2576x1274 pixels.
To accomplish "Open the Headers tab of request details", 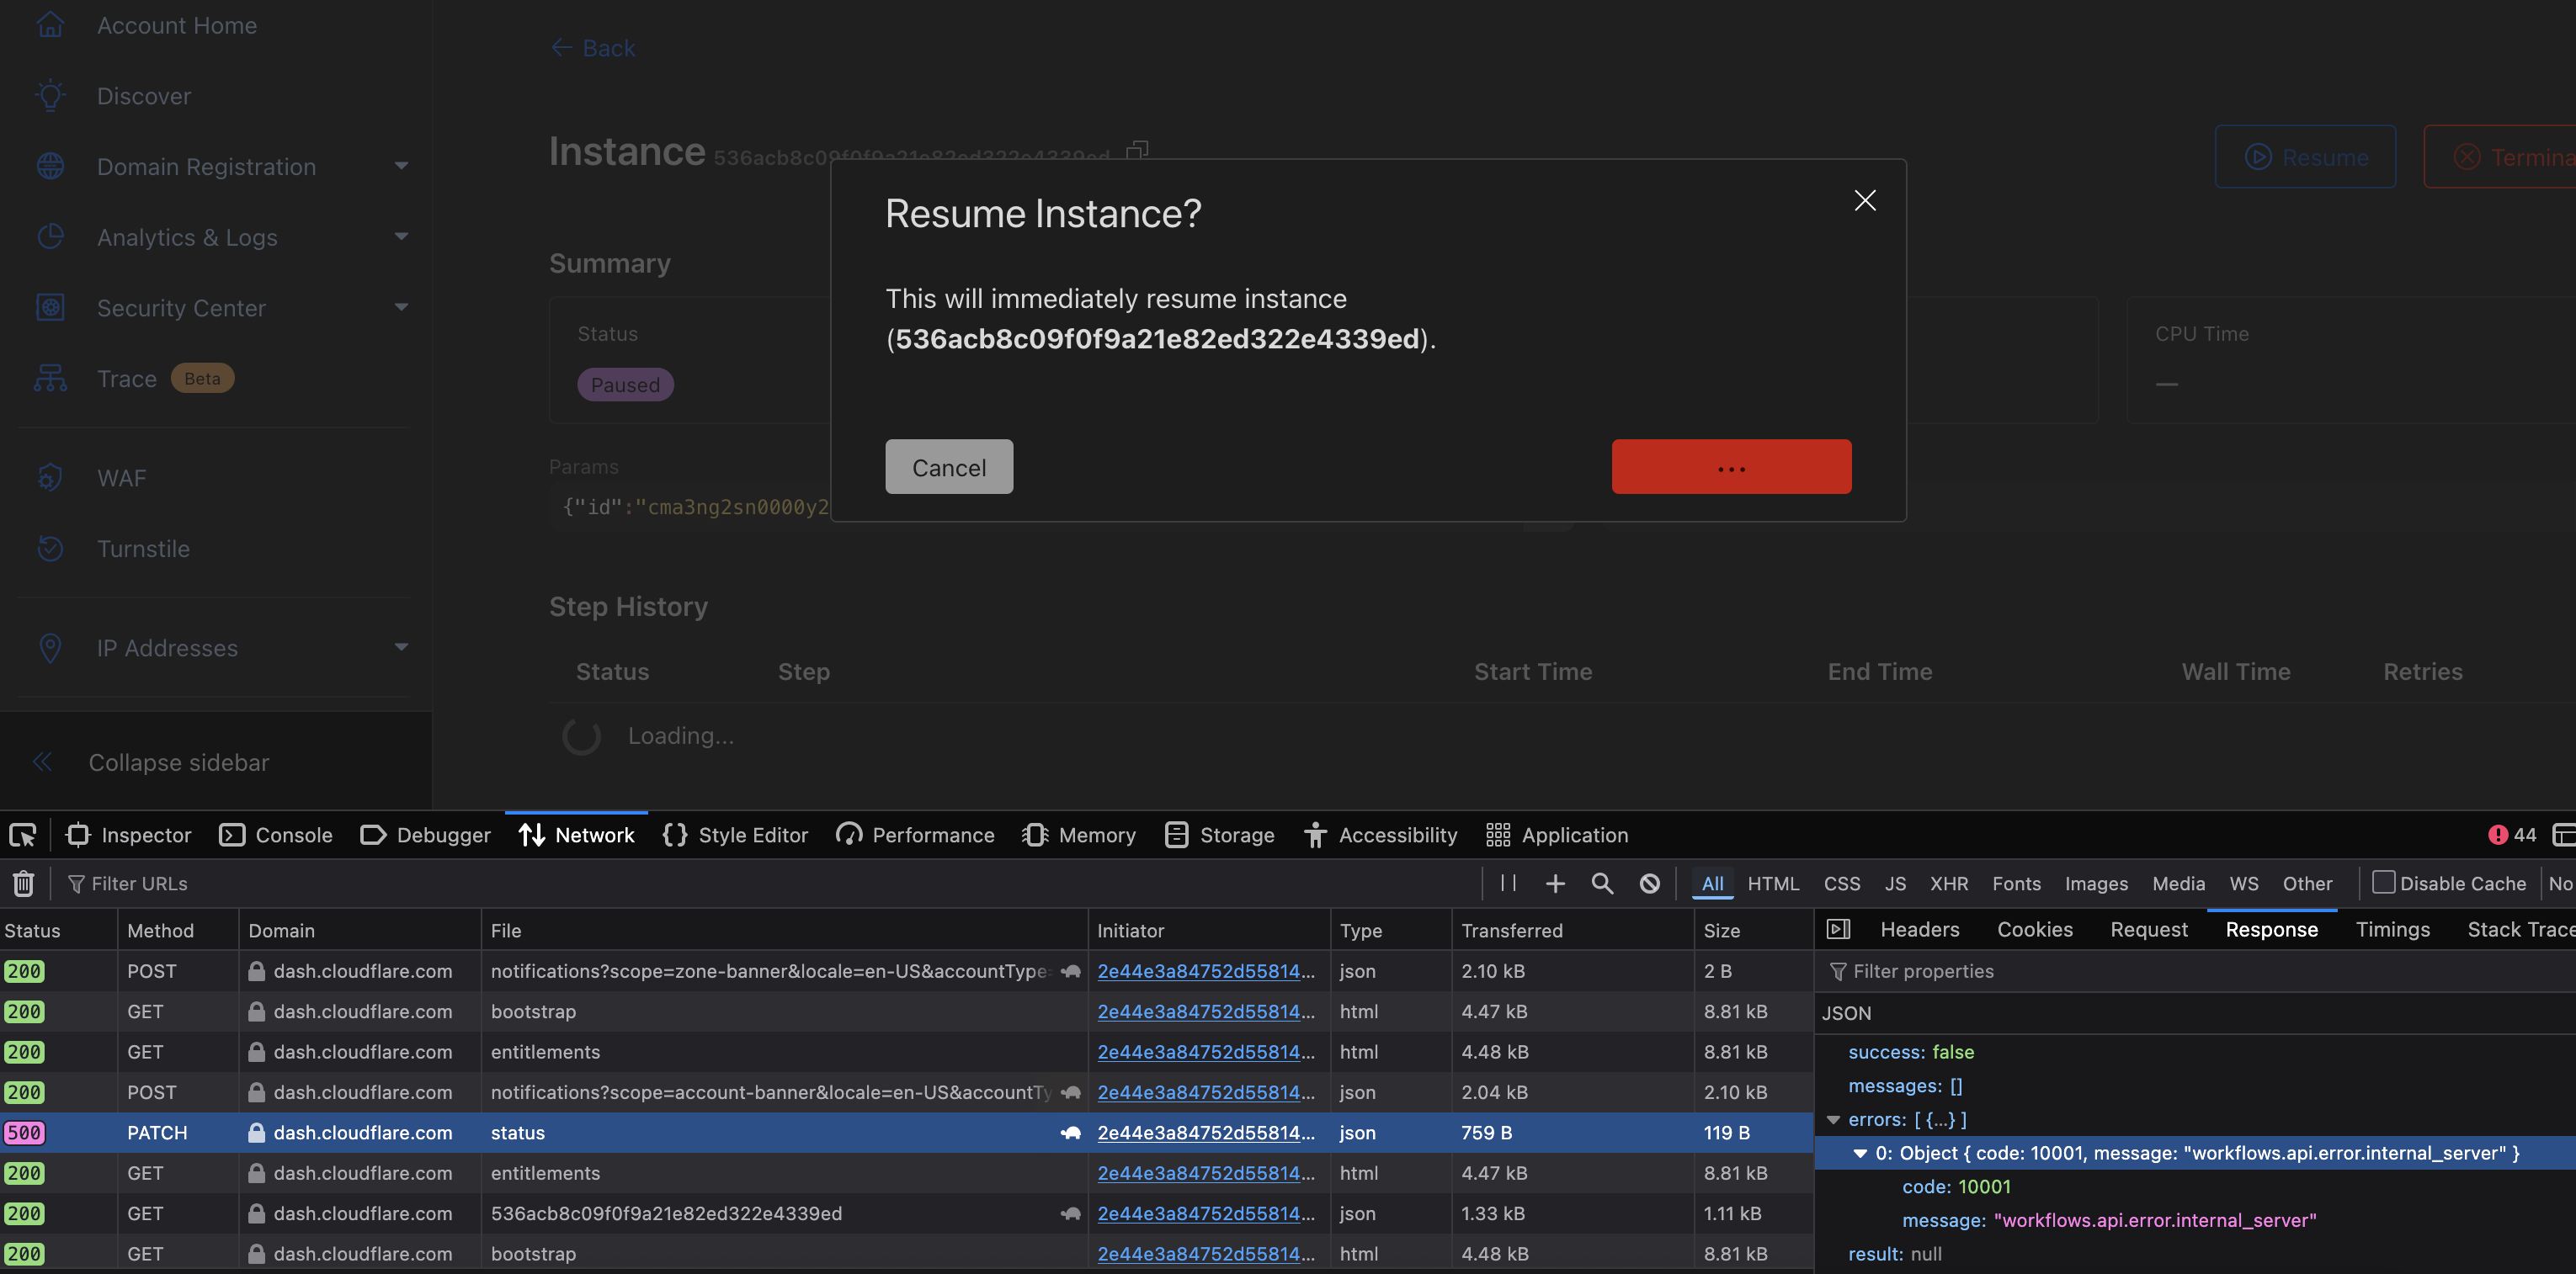I will pyautogui.click(x=1919, y=929).
